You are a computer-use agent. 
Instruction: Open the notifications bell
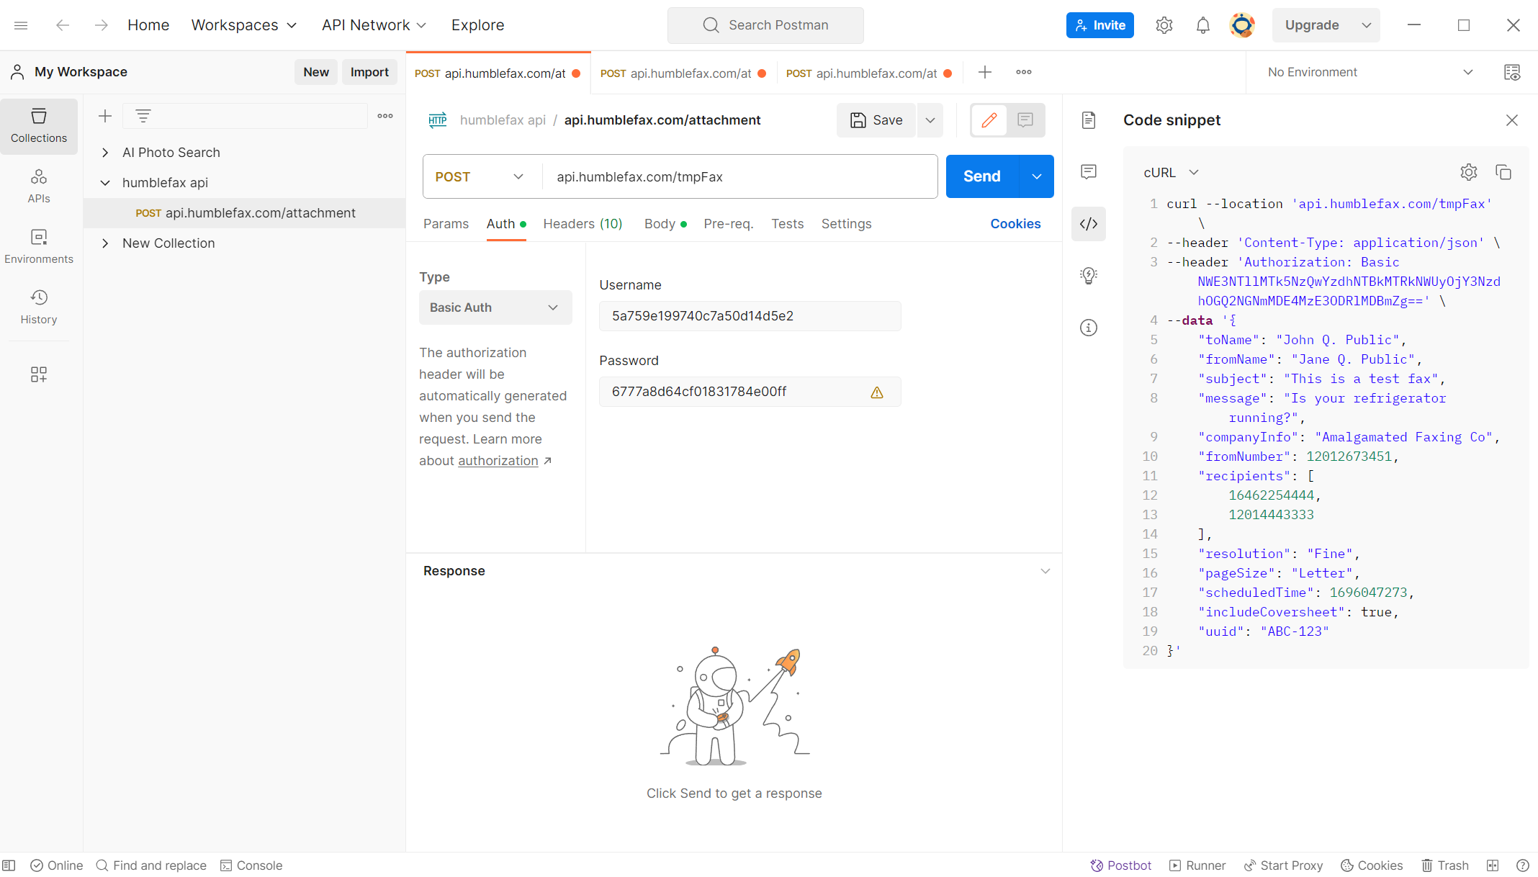(1202, 24)
